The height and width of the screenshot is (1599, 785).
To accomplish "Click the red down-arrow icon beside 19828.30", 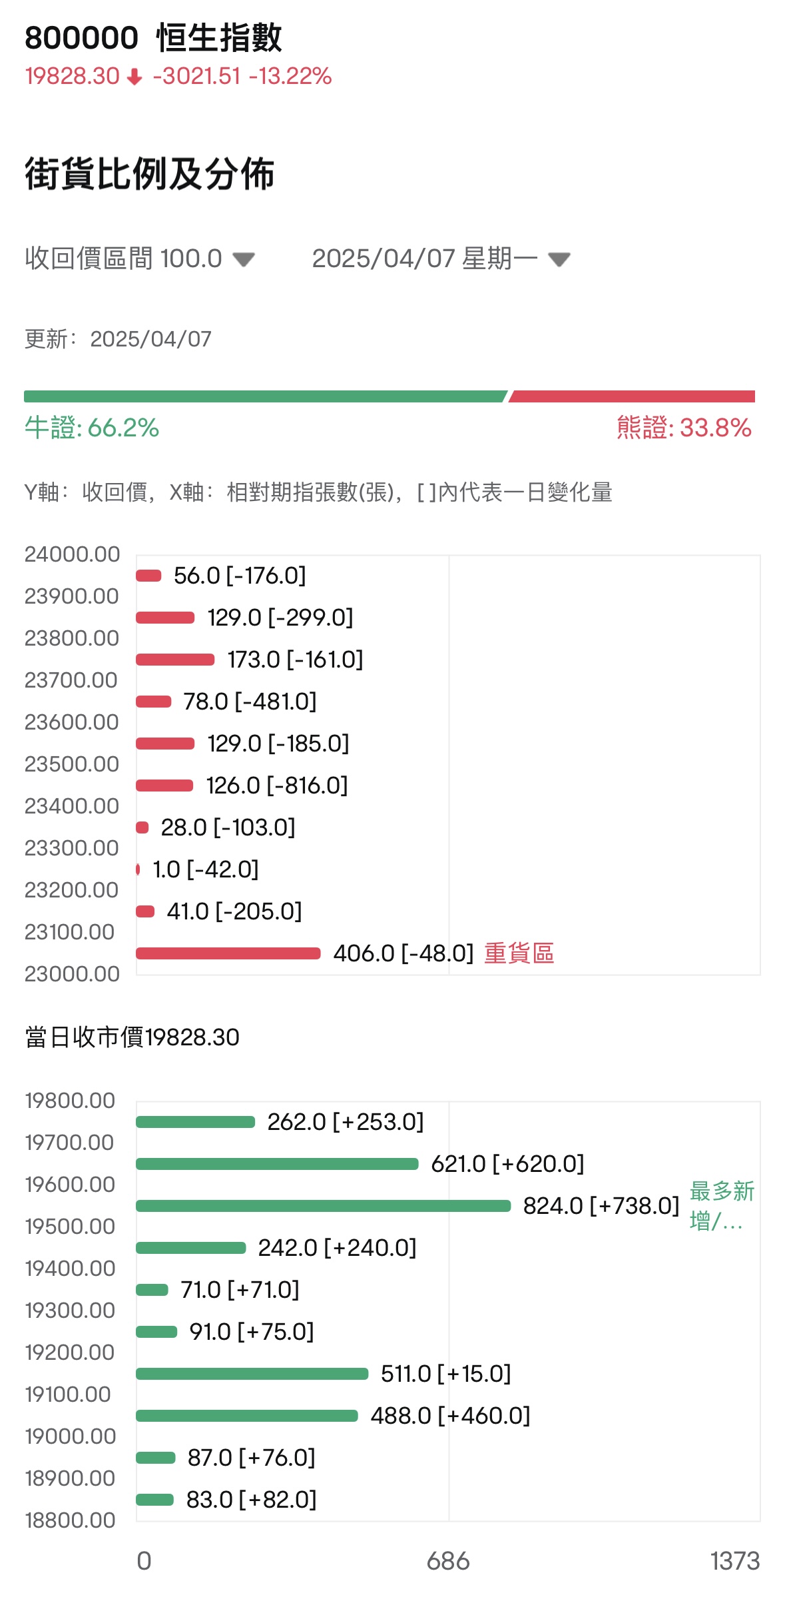I will [134, 77].
